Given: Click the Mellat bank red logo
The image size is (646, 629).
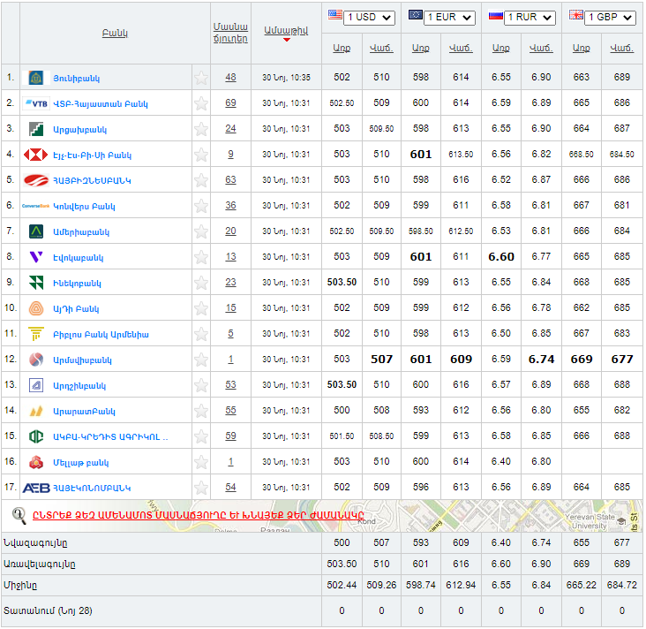Looking at the screenshot, I should pyautogui.click(x=36, y=462).
